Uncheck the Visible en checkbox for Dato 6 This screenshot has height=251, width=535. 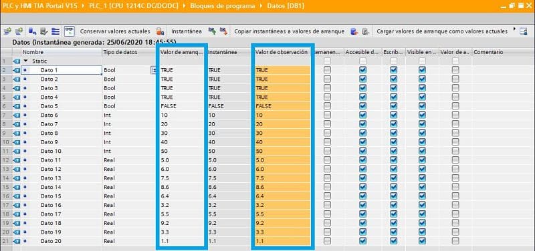pos(423,115)
